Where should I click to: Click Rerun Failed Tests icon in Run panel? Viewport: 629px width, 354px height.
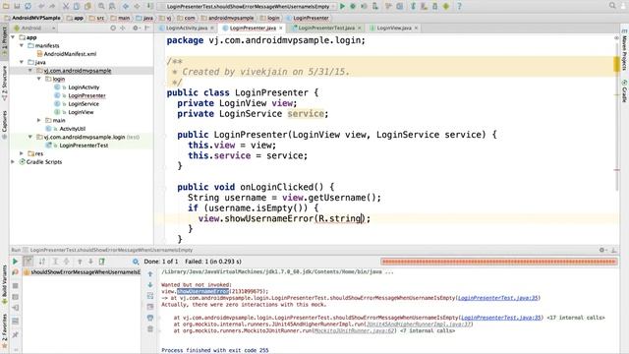pos(16,272)
